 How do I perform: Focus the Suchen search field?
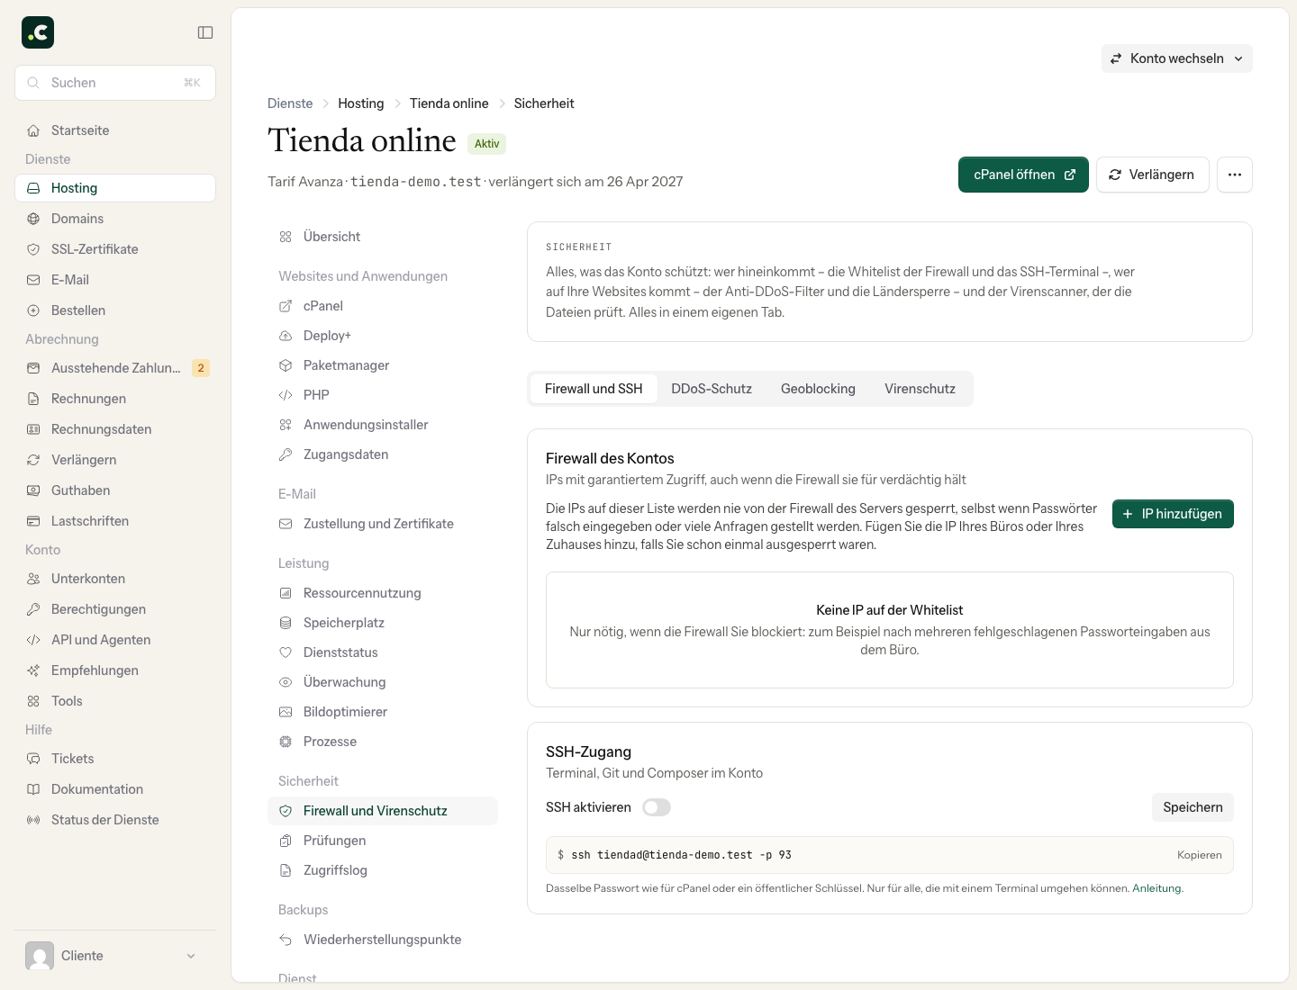tap(115, 83)
